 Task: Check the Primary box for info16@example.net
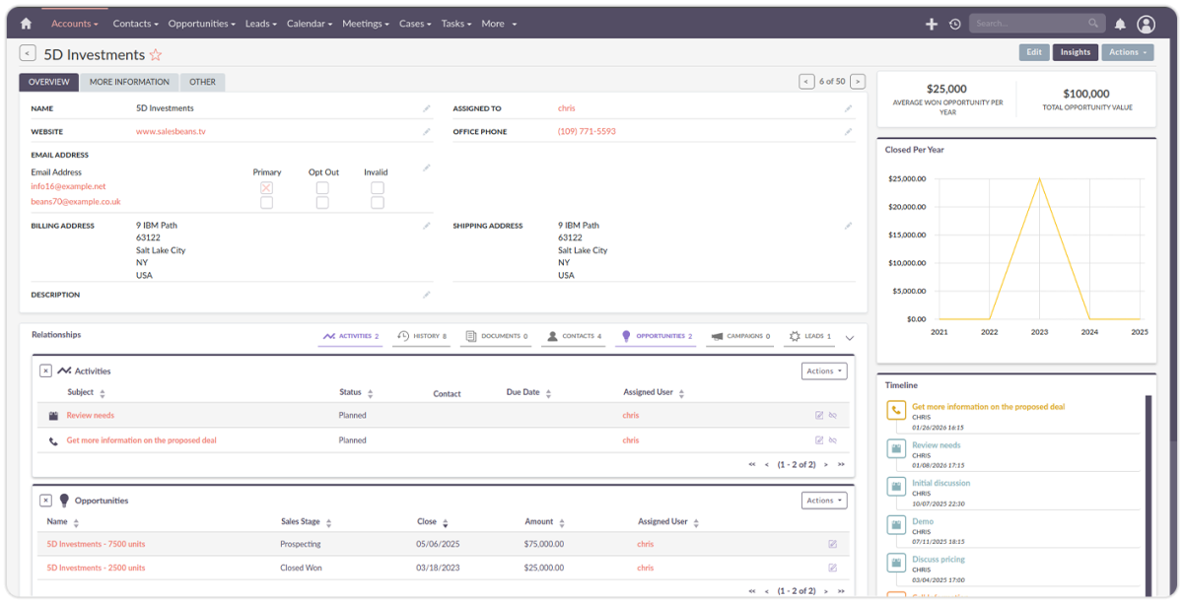pyautogui.click(x=264, y=186)
